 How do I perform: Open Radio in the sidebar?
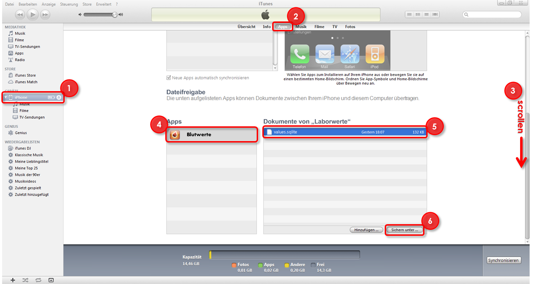tap(20, 60)
